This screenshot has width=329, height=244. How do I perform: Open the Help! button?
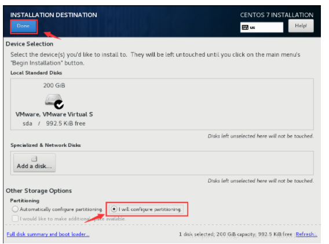point(301,26)
